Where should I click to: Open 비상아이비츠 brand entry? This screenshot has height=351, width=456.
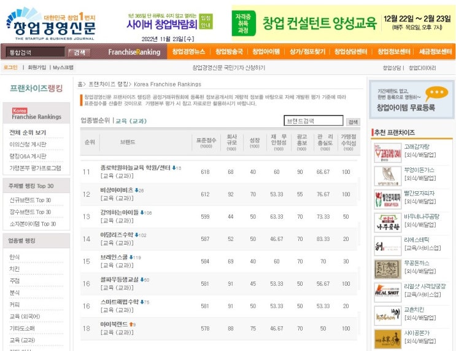click(x=117, y=190)
